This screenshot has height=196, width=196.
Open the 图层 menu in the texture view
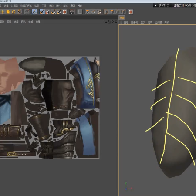click(9, 22)
